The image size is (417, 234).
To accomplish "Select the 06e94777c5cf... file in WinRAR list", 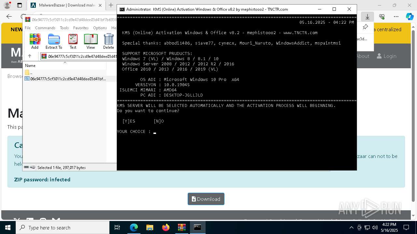I will [x=65, y=79].
